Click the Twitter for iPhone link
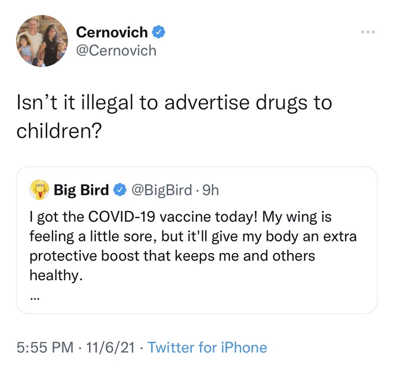This screenshot has width=393, height=367. [207, 347]
